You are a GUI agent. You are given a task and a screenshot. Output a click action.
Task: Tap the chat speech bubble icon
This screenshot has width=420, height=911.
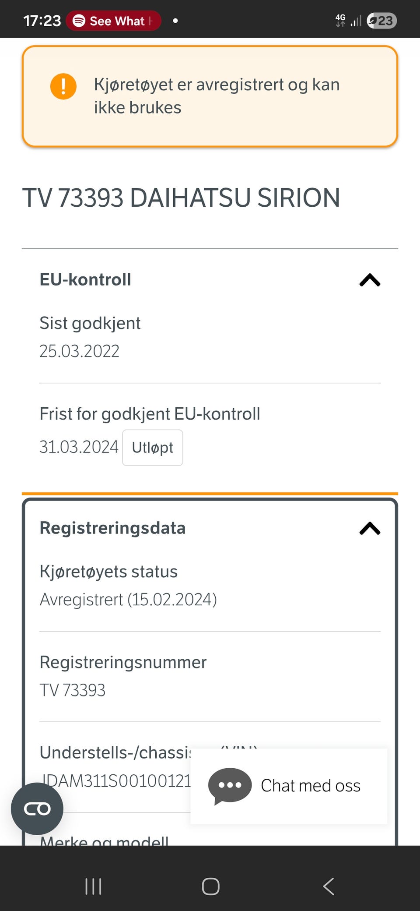(230, 785)
